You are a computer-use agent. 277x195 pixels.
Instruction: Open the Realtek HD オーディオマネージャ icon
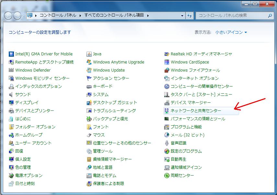[x=167, y=54]
